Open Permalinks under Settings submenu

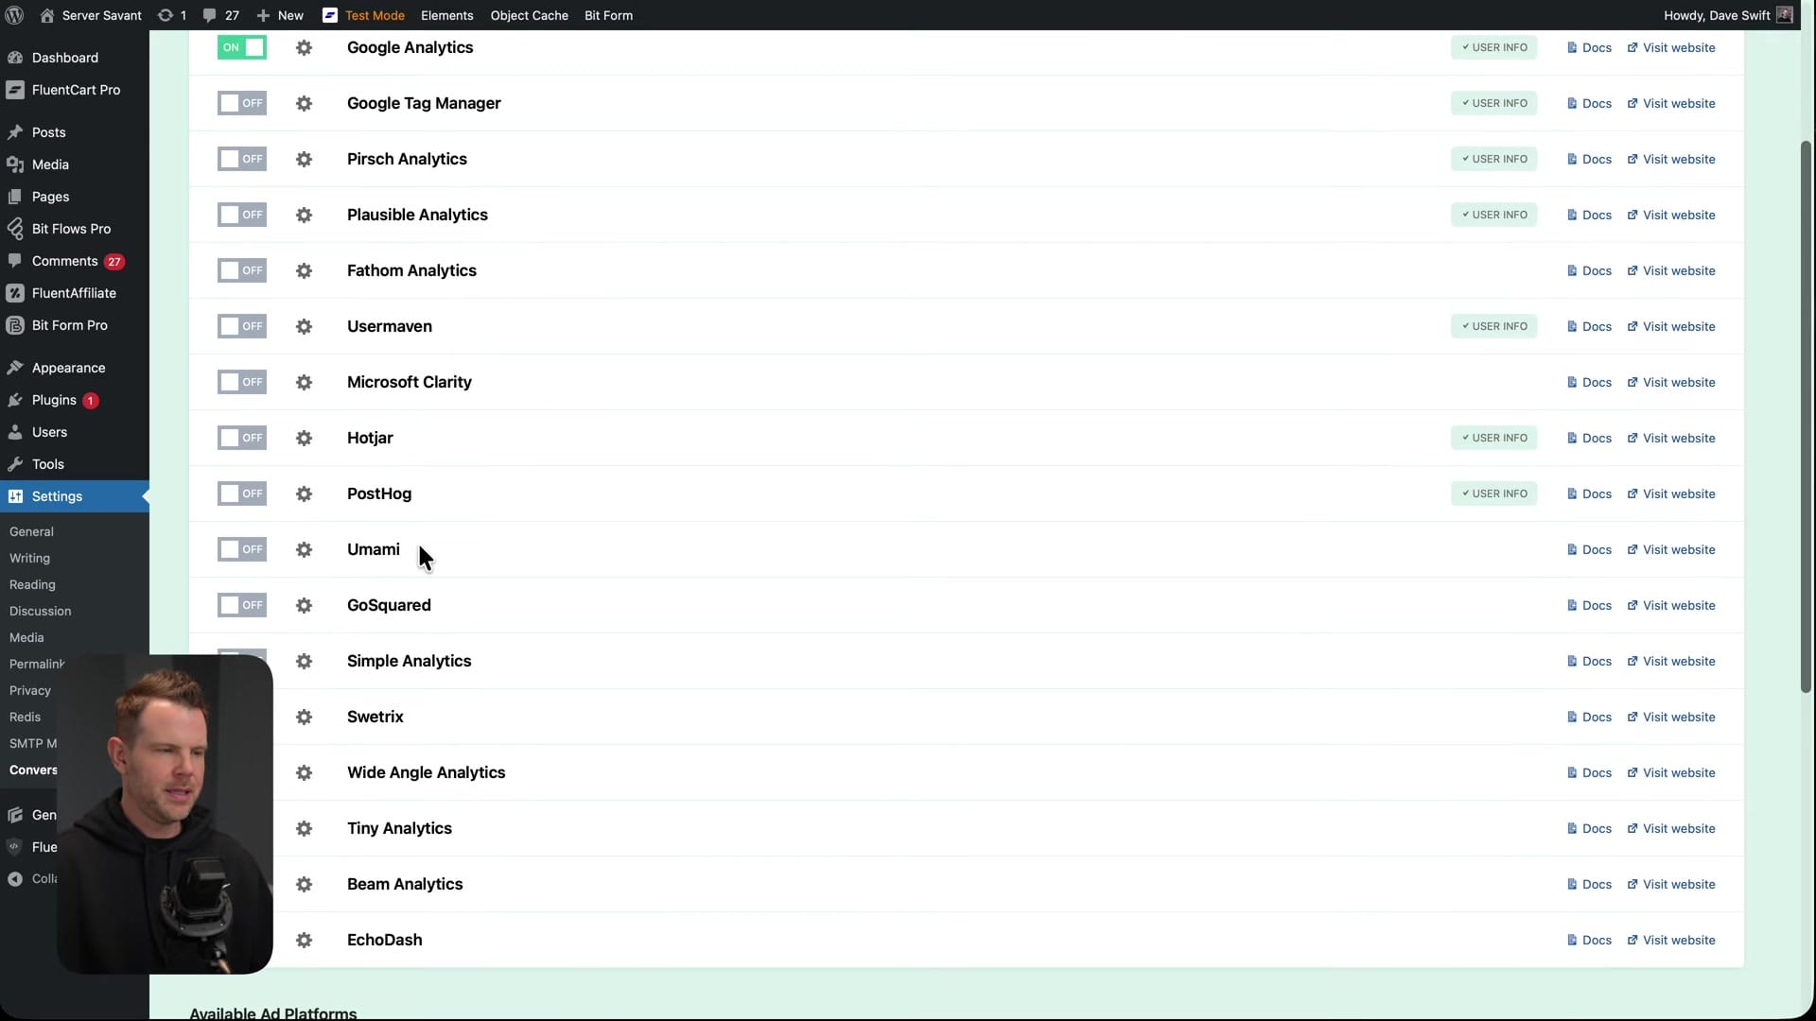37,664
